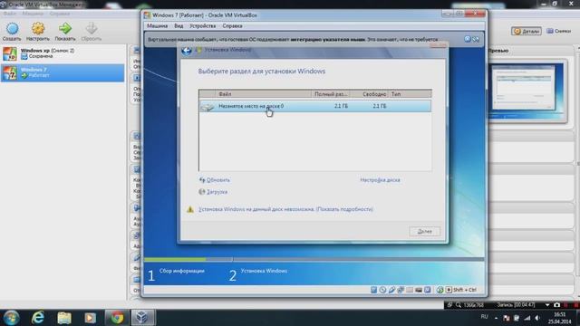The width and height of the screenshot is (580, 326).
Task: Dismiss the mouse integration notification with its icon
Action: [468, 39]
